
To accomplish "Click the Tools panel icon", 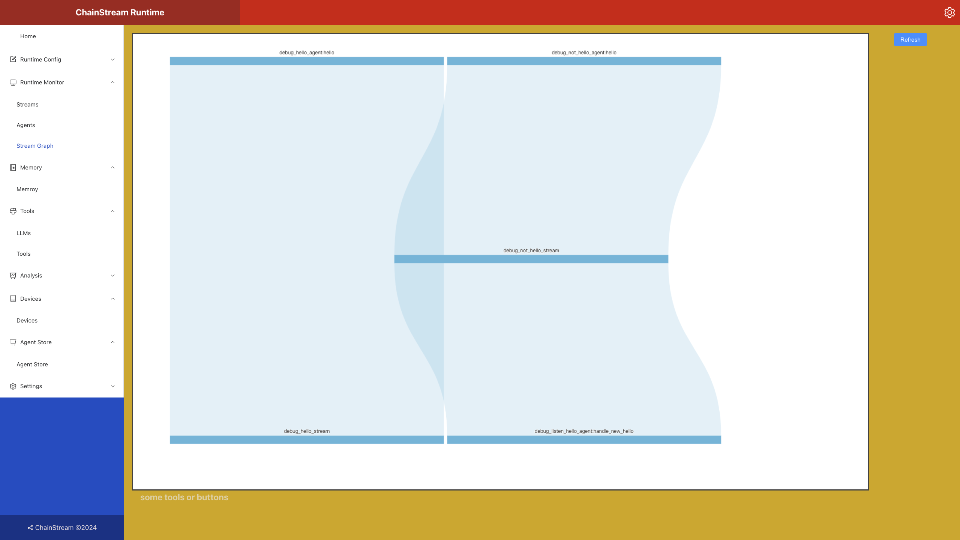I will click(x=12, y=210).
